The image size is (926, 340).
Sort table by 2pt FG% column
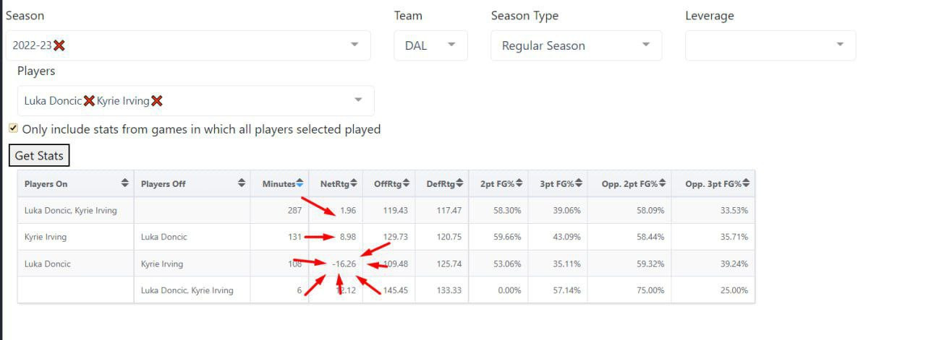tap(498, 184)
